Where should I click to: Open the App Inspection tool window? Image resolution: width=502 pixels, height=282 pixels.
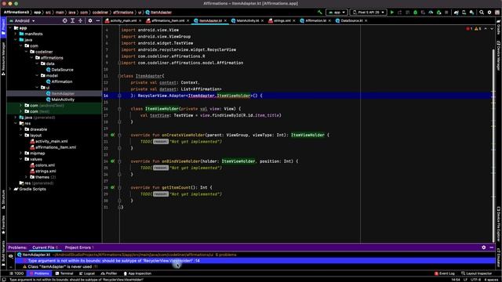click(x=137, y=273)
